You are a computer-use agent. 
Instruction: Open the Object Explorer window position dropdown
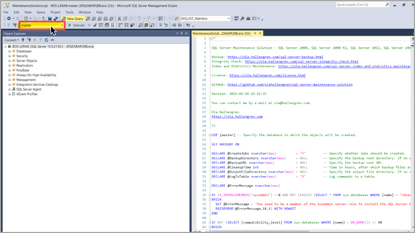click(x=177, y=33)
